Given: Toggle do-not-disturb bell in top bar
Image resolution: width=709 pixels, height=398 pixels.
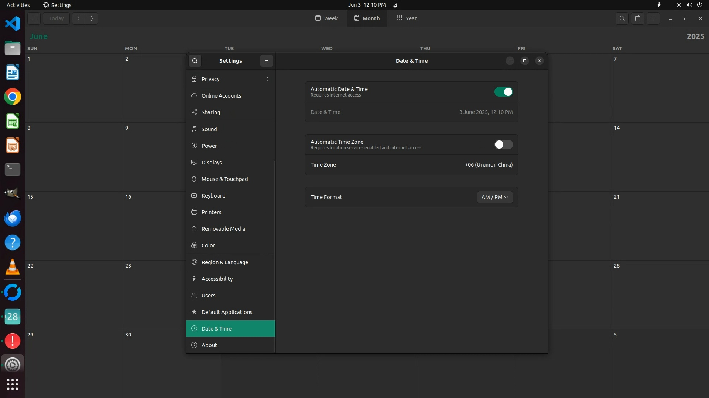Looking at the screenshot, I should [x=395, y=5].
